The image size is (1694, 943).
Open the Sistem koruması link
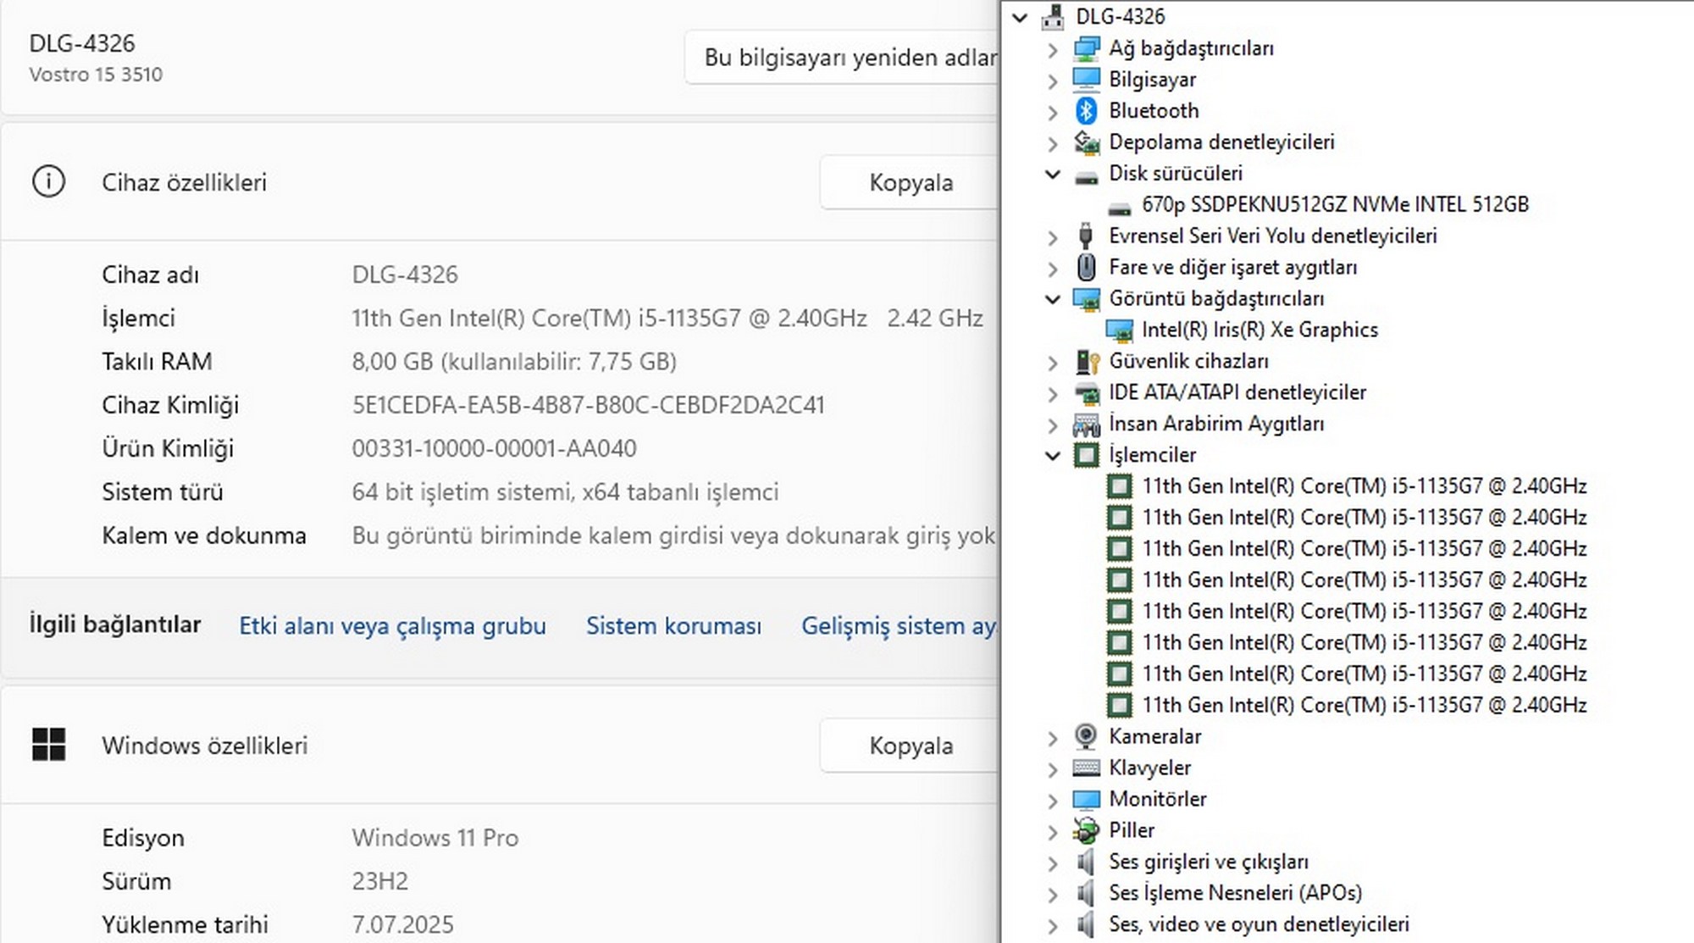673,626
